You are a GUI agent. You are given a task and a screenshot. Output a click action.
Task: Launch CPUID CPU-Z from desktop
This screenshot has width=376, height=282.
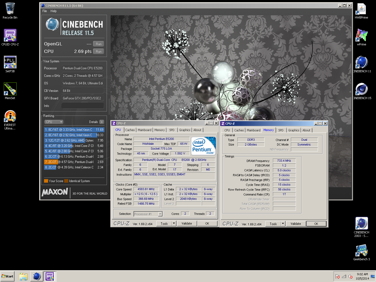point(10,38)
